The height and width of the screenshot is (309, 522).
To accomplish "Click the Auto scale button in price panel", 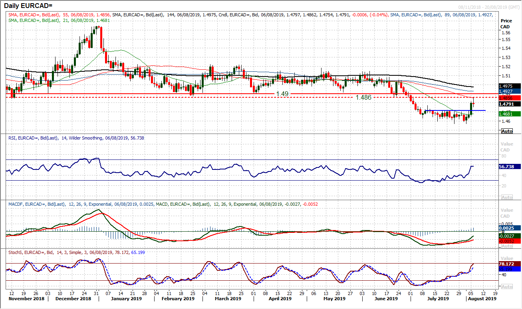I will (507, 131).
